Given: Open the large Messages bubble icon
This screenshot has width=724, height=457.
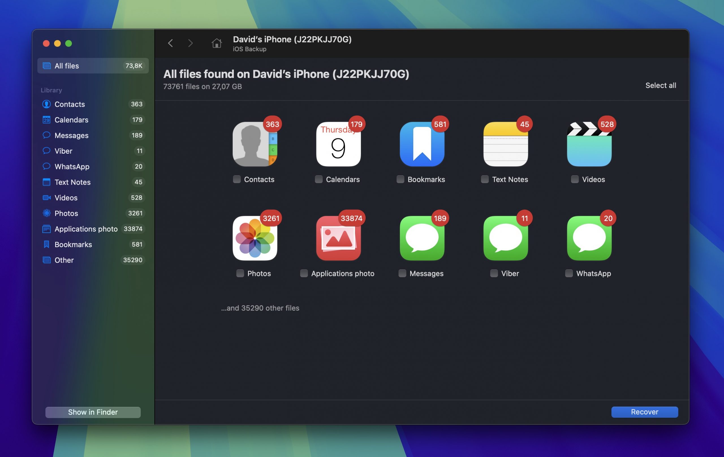Looking at the screenshot, I should [x=422, y=238].
